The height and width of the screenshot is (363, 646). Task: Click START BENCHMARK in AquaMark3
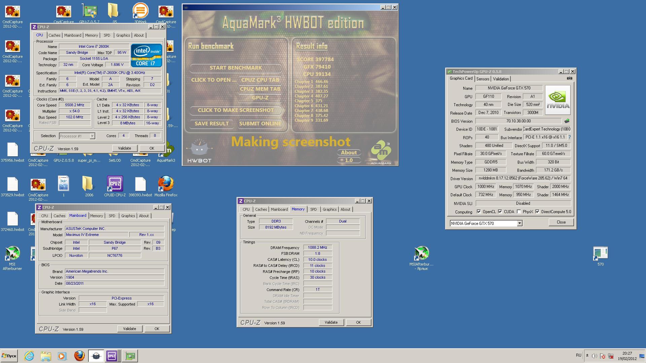[236, 68]
